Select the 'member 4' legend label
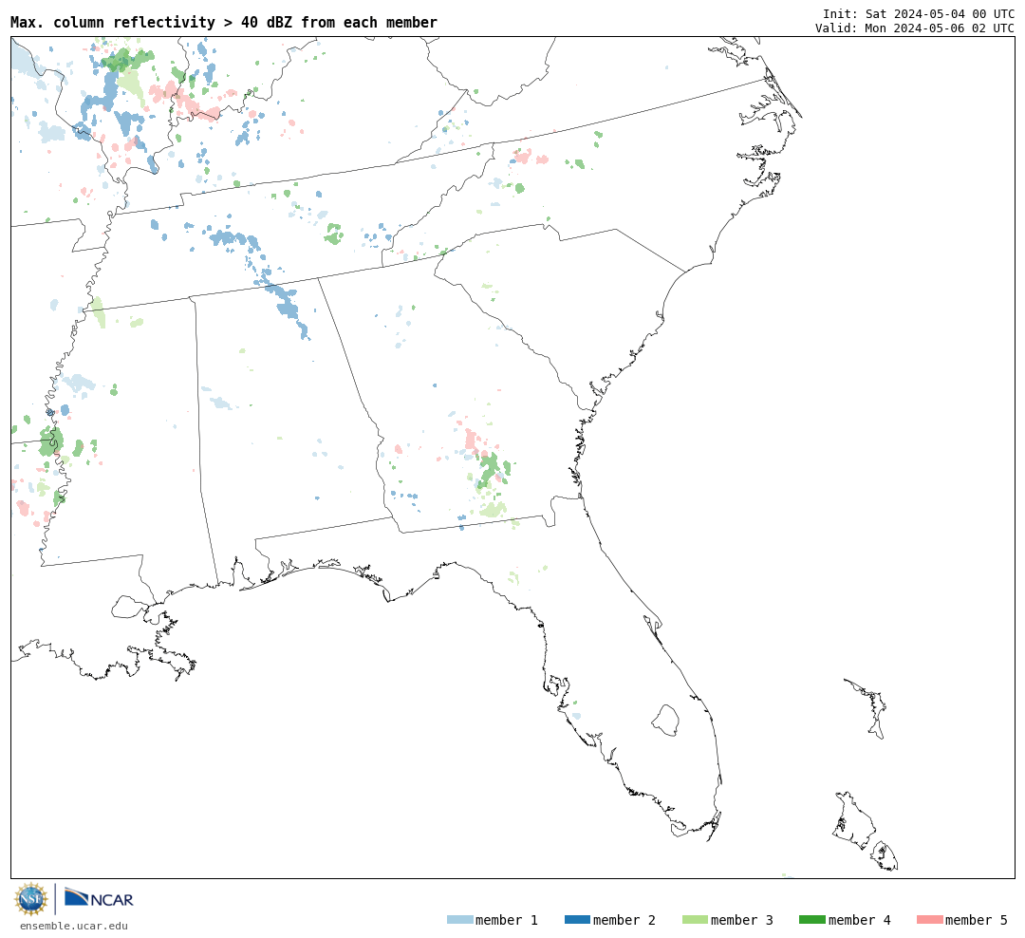1025x938 pixels. (859, 920)
